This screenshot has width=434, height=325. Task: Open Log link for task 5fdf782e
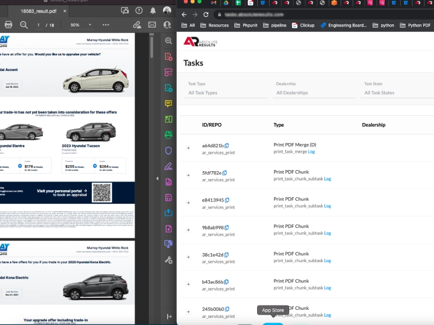328,179
